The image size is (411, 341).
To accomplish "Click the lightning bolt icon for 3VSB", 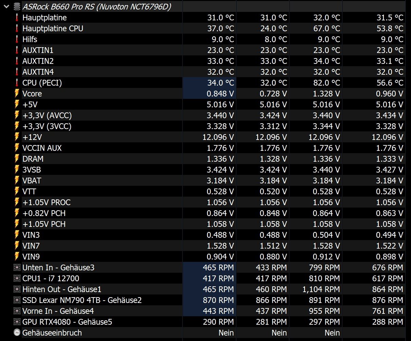I will pyautogui.click(x=17, y=170).
